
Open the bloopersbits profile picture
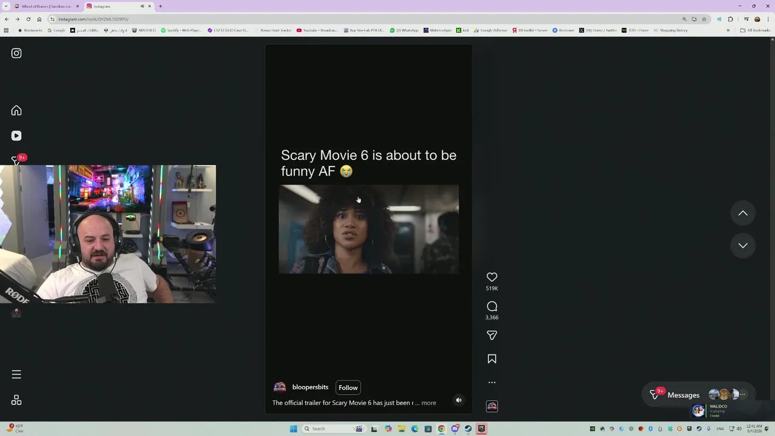pyautogui.click(x=280, y=387)
